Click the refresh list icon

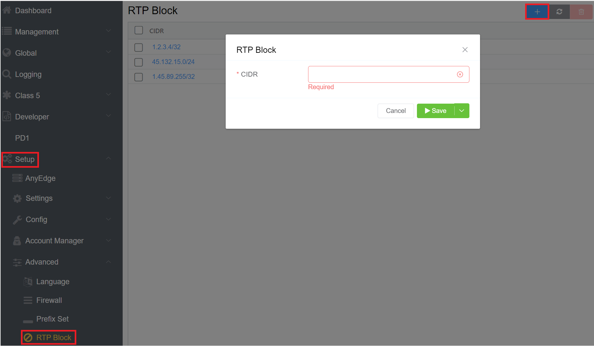pos(559,12)
